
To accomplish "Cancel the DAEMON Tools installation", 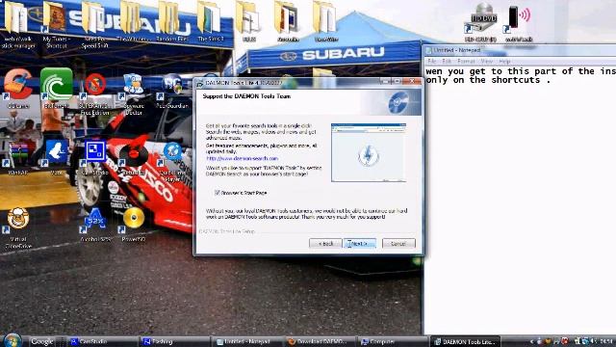I will tap(398, 244).
